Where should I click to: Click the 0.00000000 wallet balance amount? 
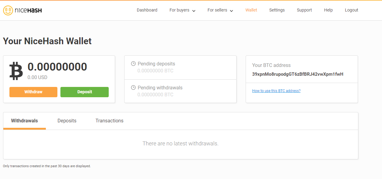tap(57, 67)
